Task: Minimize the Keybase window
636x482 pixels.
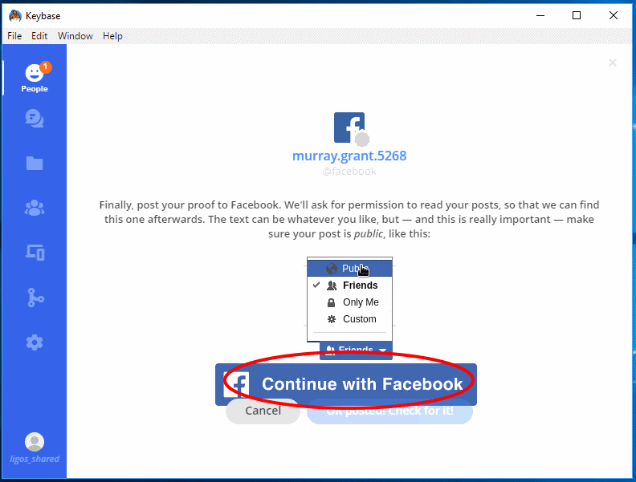Action: coord(540,15)
